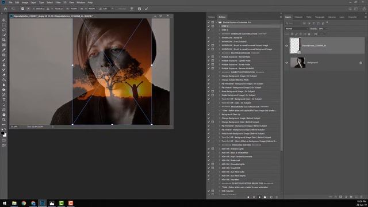368x207 pixels.
Task: Create a new action in Actions panel
Action: point(271,197)
